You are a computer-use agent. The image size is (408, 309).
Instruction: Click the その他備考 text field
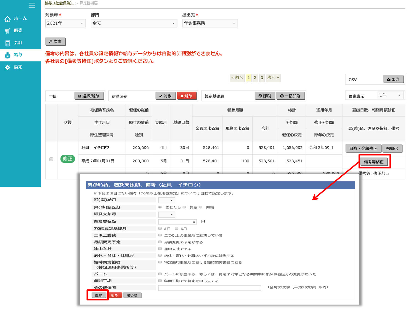pos(210,288)
